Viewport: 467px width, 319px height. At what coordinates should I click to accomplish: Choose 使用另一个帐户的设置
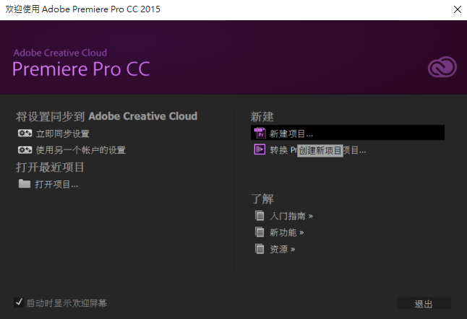(81, 150)
